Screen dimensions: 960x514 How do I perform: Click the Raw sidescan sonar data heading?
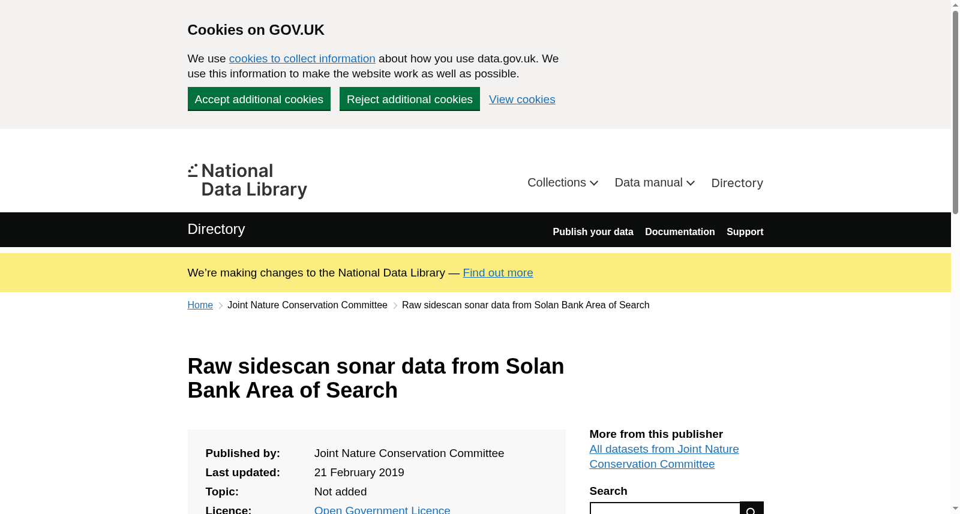tap(376, 378)
